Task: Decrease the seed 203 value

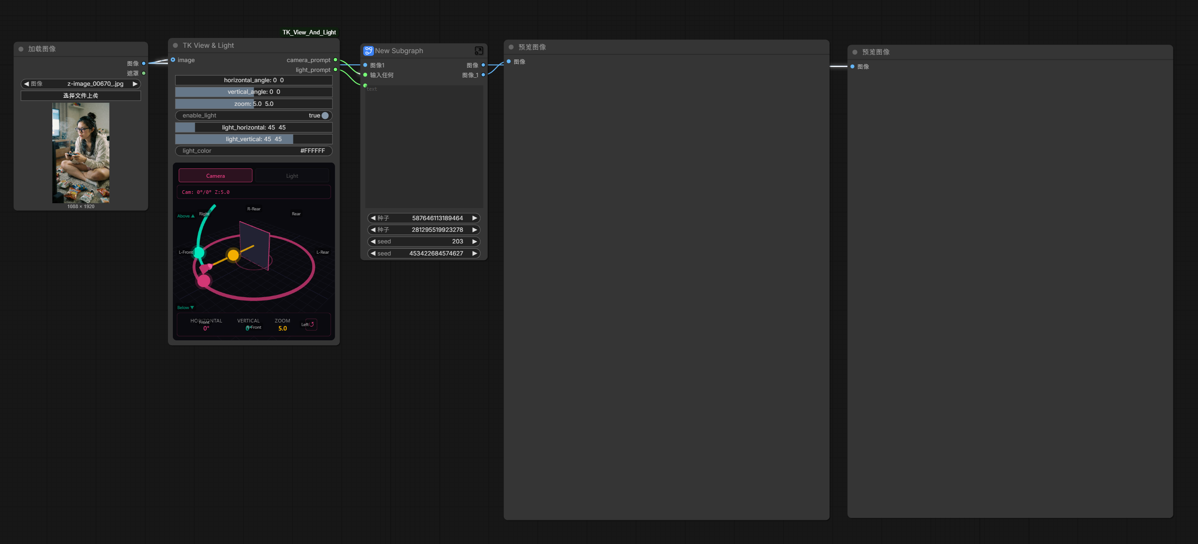Action: [x=373, y=241]
